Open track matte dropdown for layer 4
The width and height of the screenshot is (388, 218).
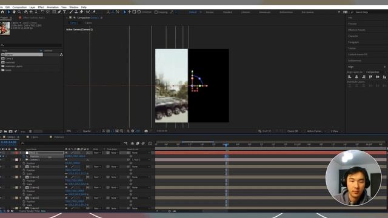pyautogui.click(x=115, y=177)
